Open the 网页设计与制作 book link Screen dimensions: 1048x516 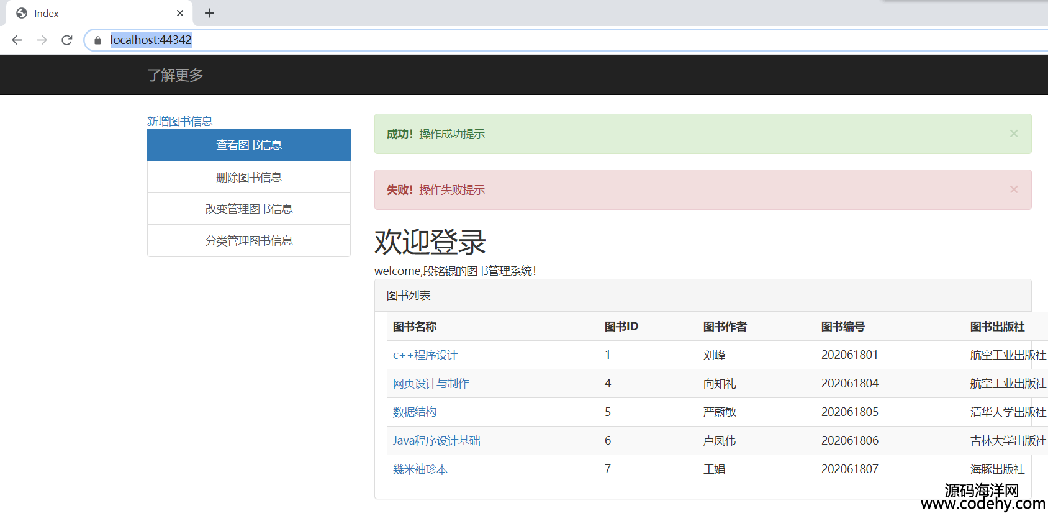[x=431, y=384]
